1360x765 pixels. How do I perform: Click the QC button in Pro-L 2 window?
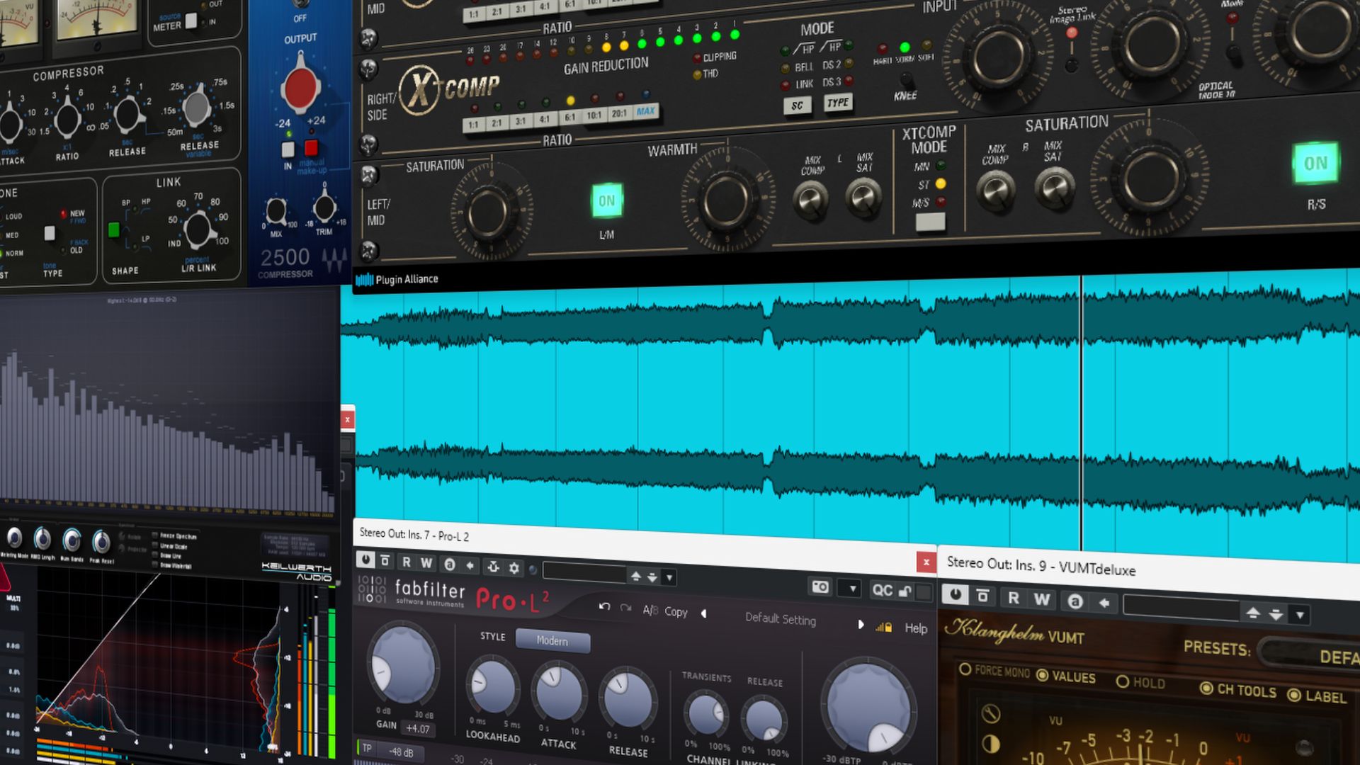pyautogui.click(x=882, y=590)
